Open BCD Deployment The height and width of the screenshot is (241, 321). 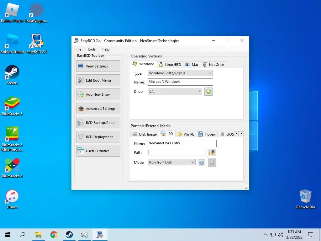(x=98, y=137)
